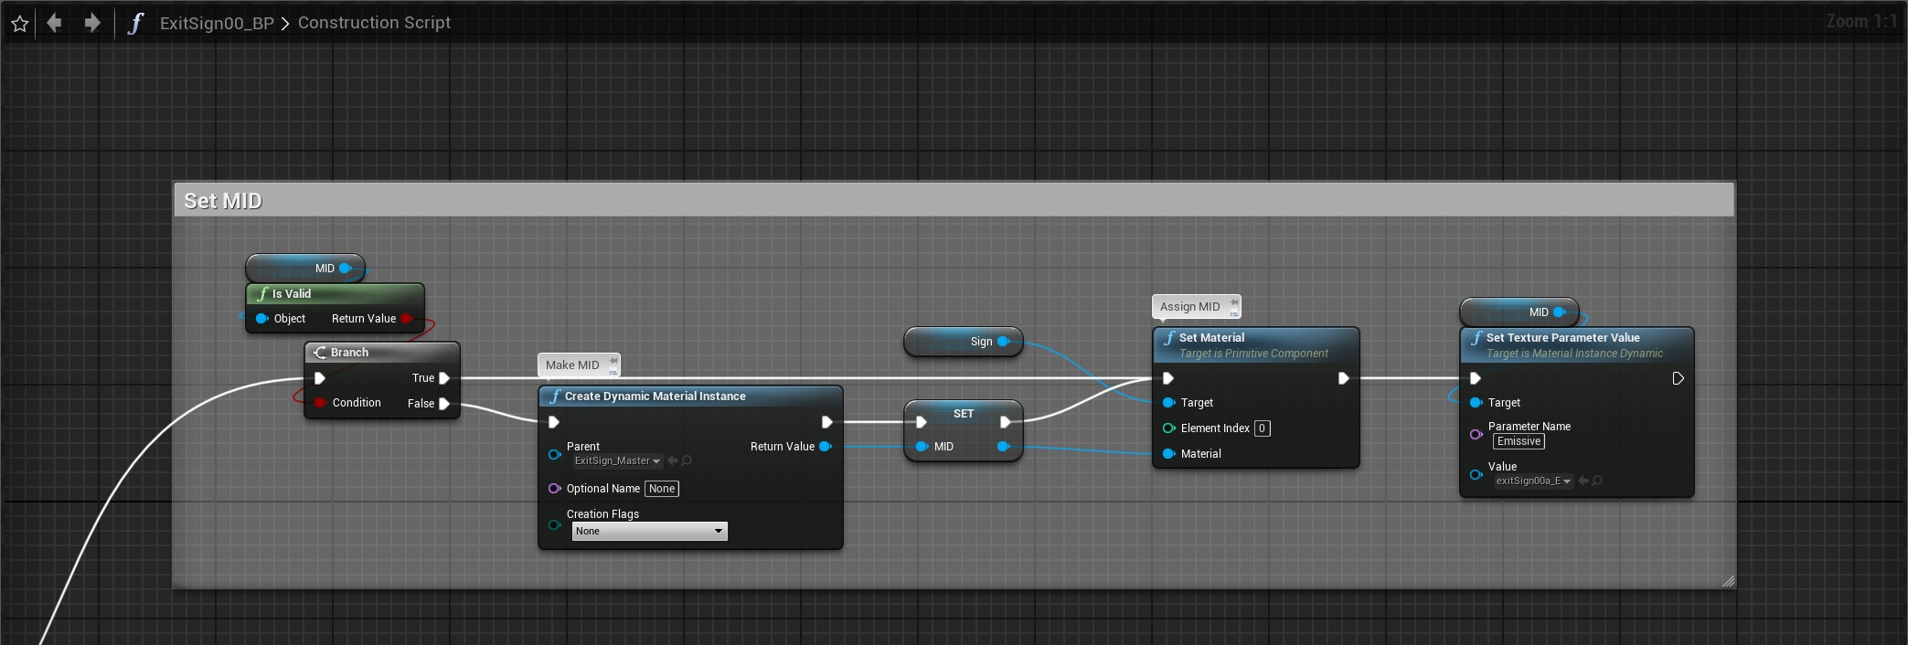Click the favorite star icon in breadcrumb bar
Viewport: 1908px width, 645px height.
(x=19, y=23)
